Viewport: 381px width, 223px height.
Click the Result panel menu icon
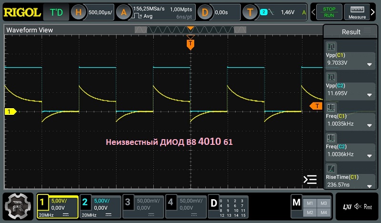pos(367,31)
